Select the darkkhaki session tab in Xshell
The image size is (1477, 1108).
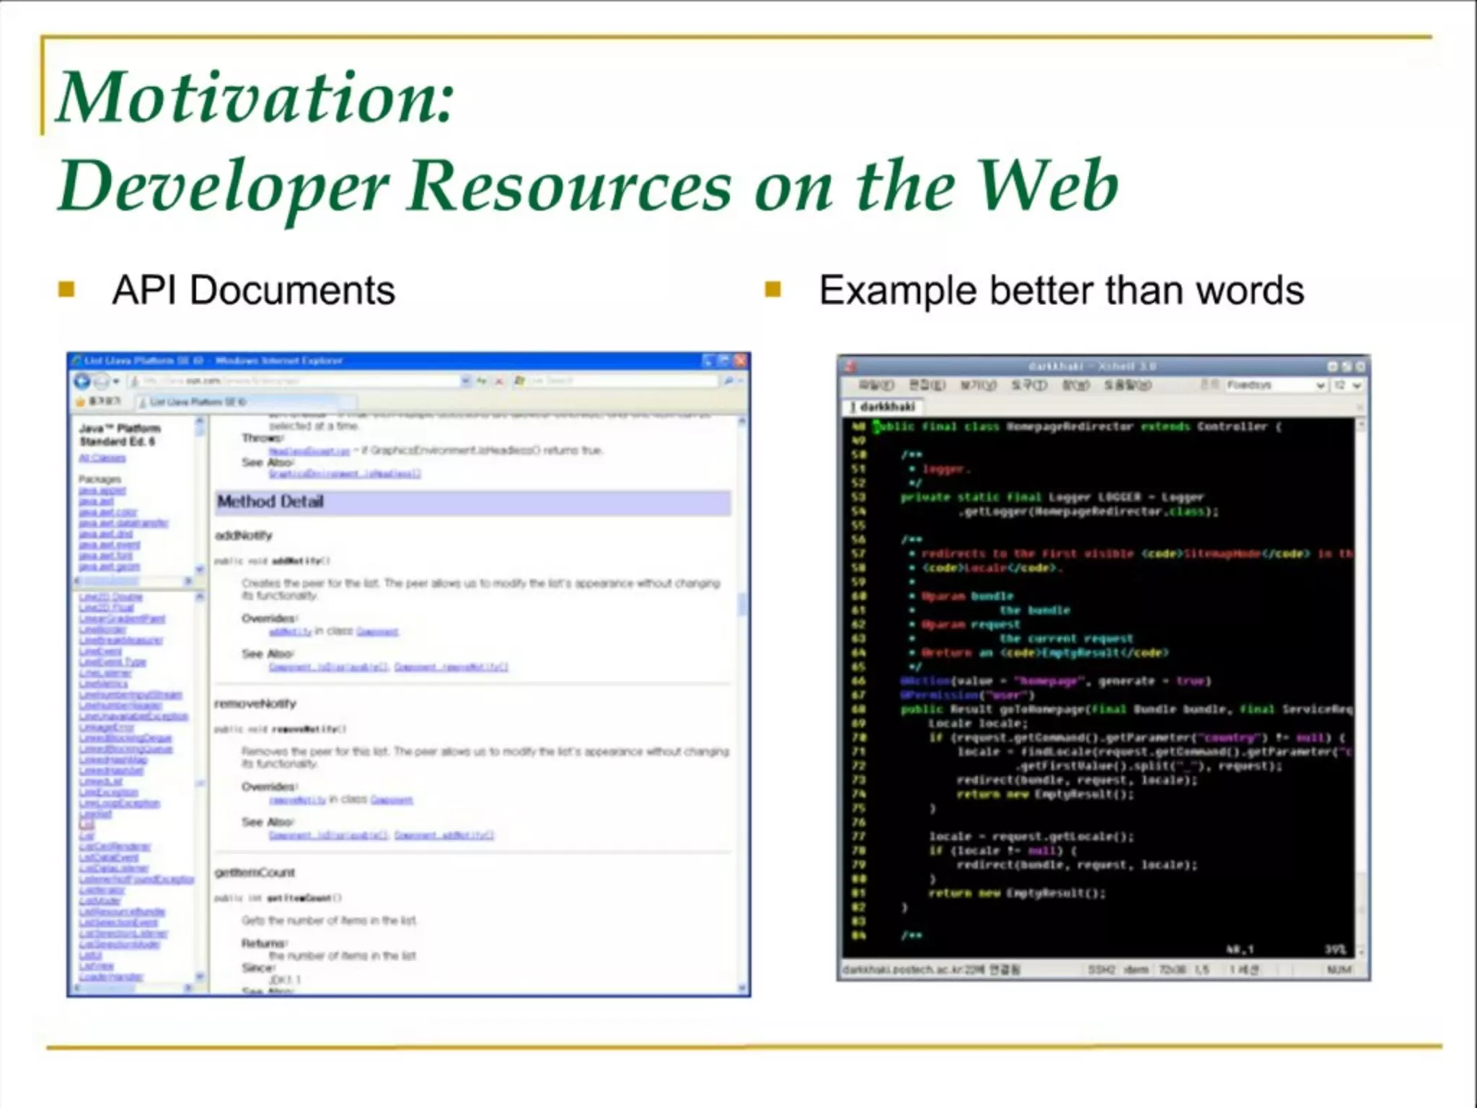[883, 407]
